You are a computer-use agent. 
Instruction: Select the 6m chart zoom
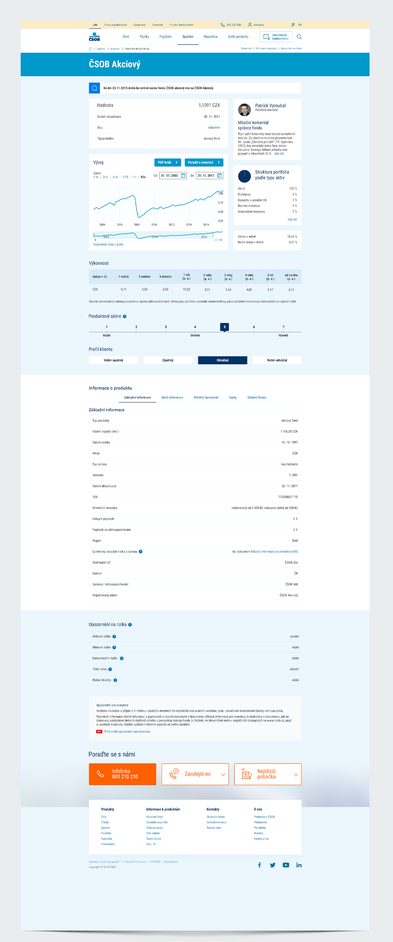(115, 177)
